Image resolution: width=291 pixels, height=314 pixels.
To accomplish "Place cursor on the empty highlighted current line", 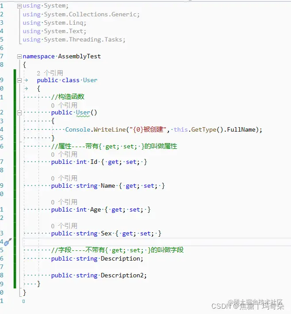I will pos(157,242).
